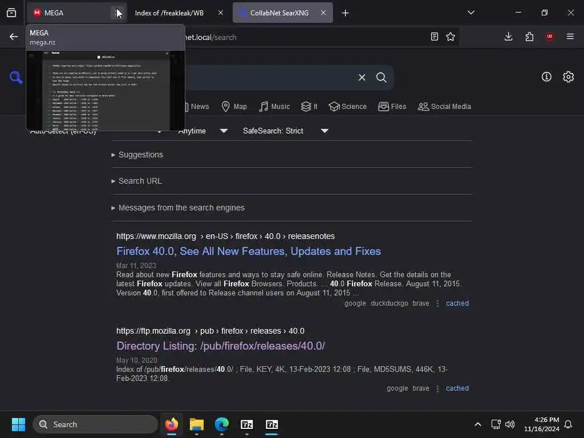This screenshot has height=438, width=584.
Task: Bookmark this page with star icon
Action: tap(451, 36)
